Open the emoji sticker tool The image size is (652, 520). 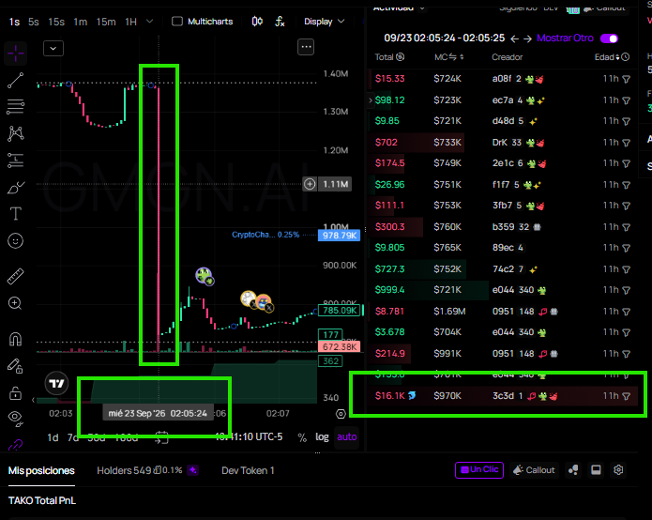tap(15, 241)
